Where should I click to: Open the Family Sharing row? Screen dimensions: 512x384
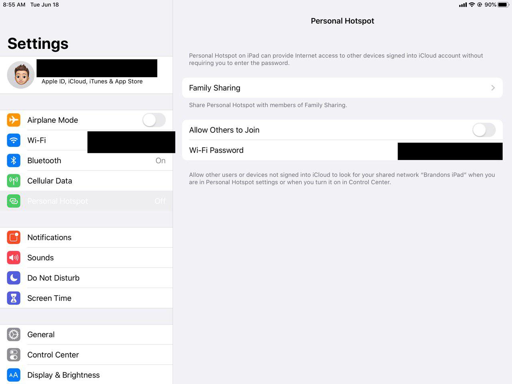pos(342,88)
